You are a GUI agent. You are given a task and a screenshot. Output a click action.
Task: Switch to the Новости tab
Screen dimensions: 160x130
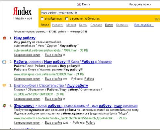pos(58,25)
